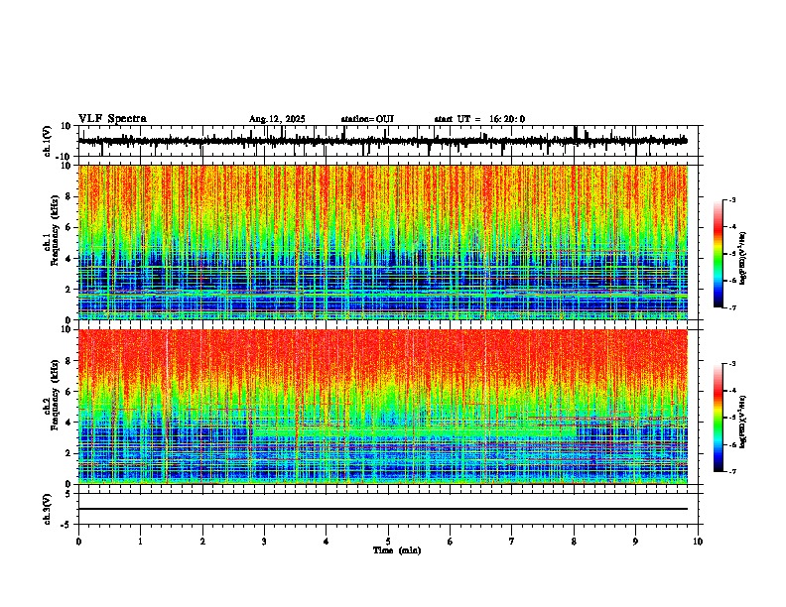Click the "ch.3(V)" axis label
Viewport: 786px width, 607px height.
[x=48, y=509]
